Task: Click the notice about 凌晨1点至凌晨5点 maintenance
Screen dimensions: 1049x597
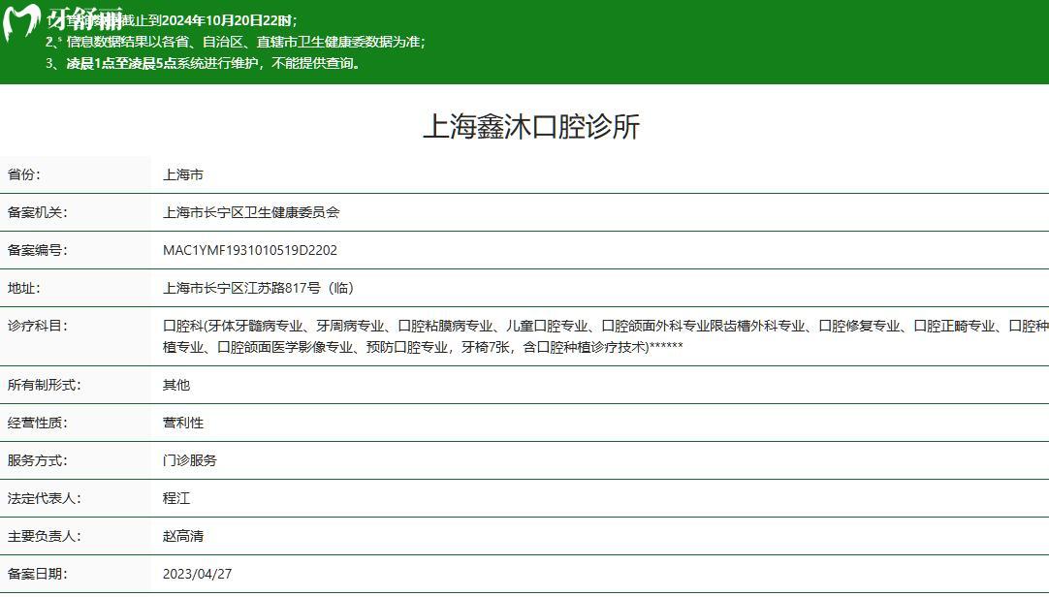Action: click(204, 64)
